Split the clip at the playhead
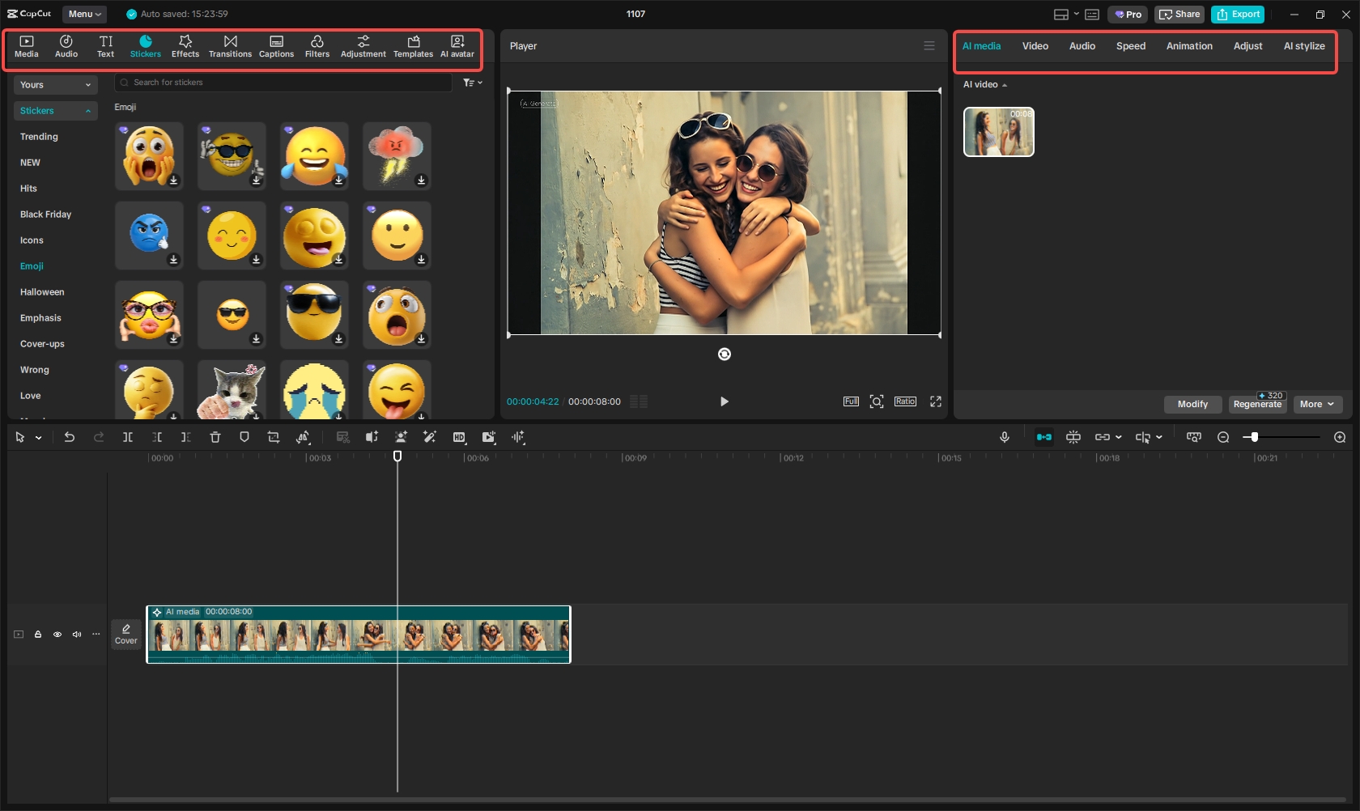The height and width of the screenshot is (811, 1360). tap(127, 437)
